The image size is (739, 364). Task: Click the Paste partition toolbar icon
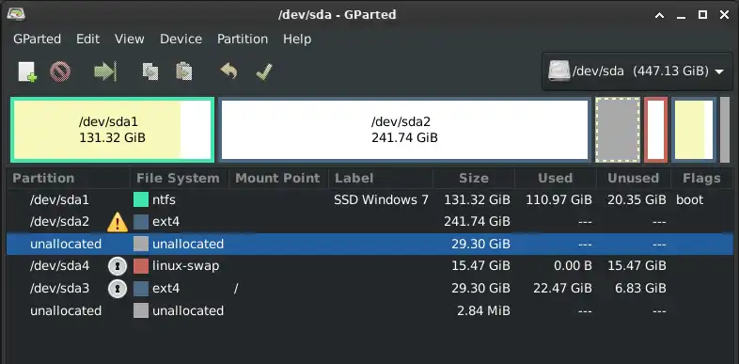point(183,72)
